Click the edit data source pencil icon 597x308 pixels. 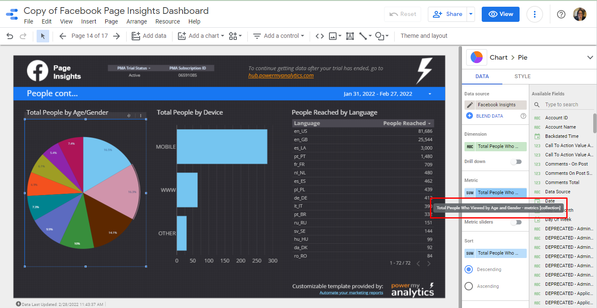(x=470, y=105)
